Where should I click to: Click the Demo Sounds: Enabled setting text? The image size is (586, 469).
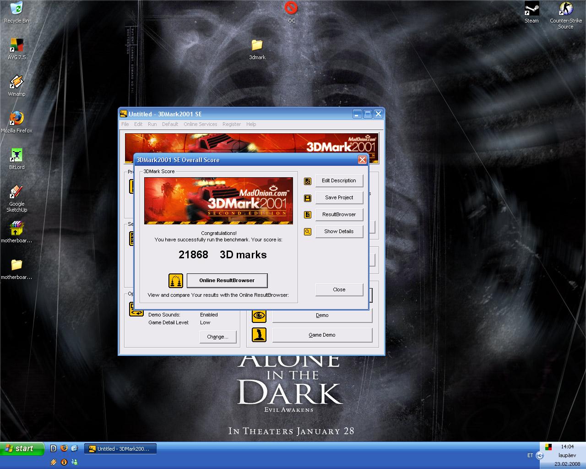pos(183,315)
